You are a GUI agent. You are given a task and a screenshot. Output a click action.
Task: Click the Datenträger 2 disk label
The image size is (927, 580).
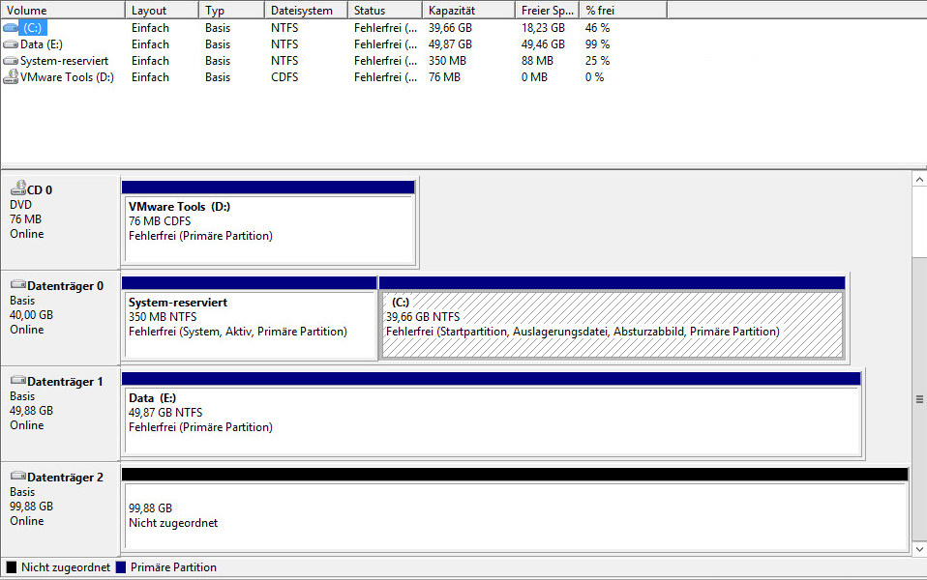[65, 478]
